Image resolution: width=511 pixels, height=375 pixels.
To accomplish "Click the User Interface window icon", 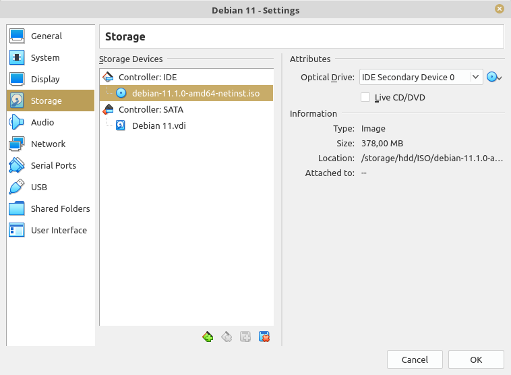I will (x=17, y=230).
